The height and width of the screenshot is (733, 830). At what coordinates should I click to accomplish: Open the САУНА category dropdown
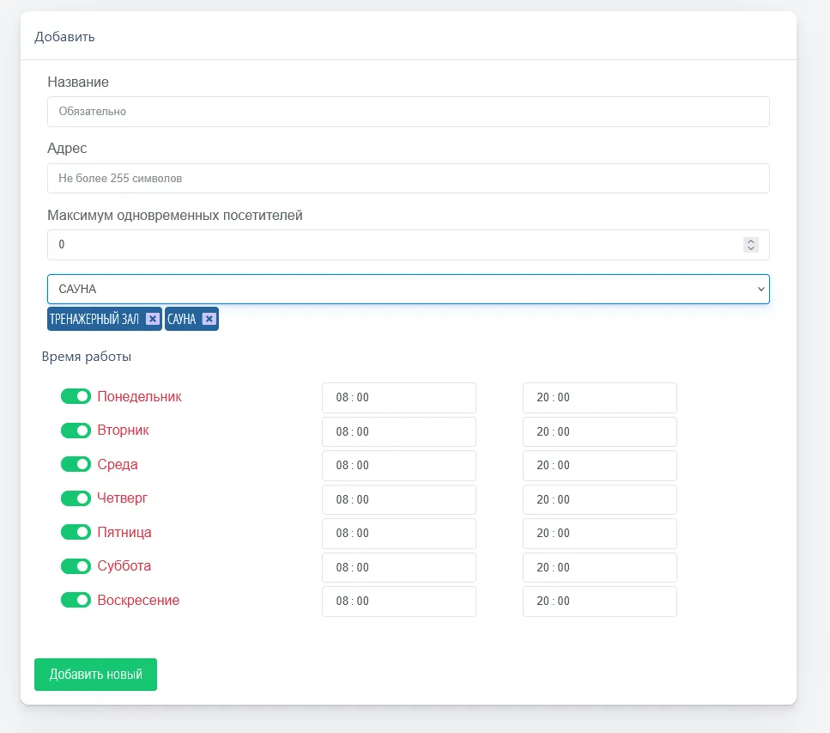(408, 290)
